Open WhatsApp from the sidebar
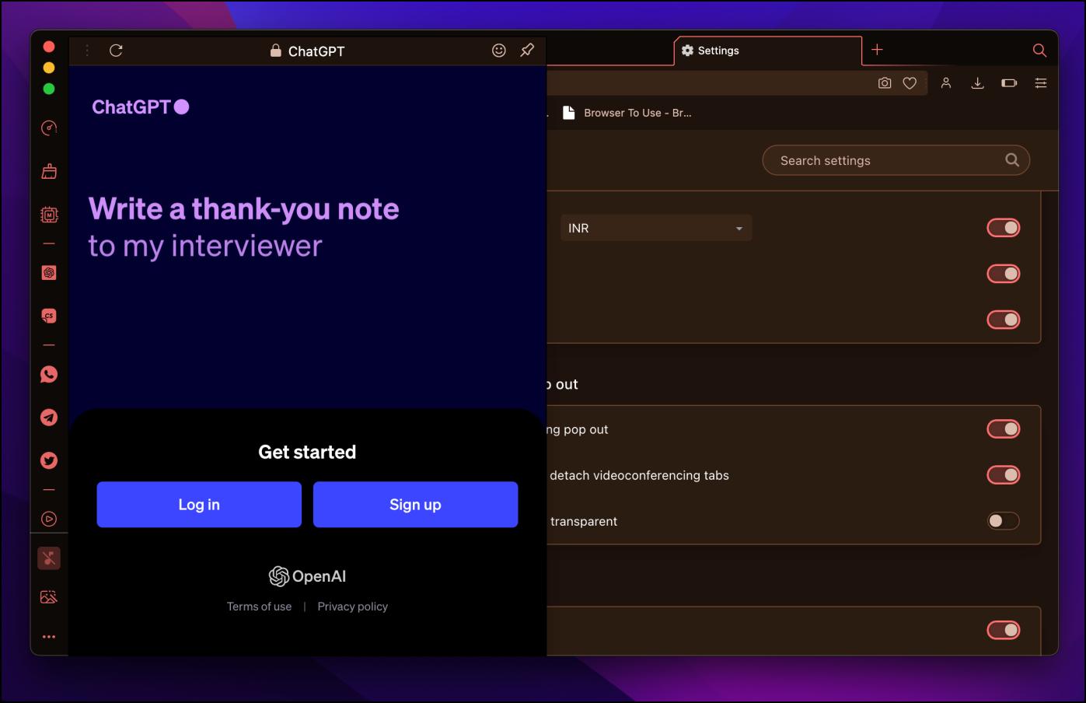 [49, 375]
